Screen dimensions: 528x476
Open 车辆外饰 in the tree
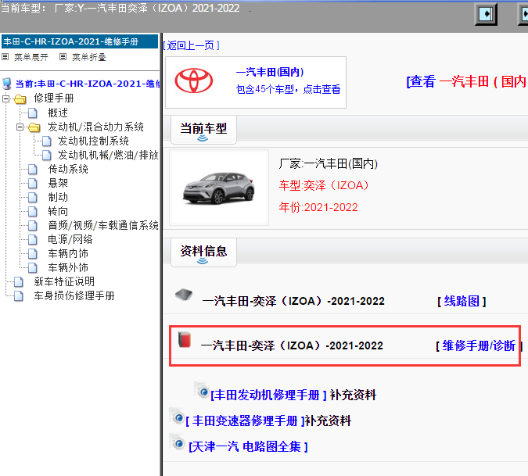[68, 268]
